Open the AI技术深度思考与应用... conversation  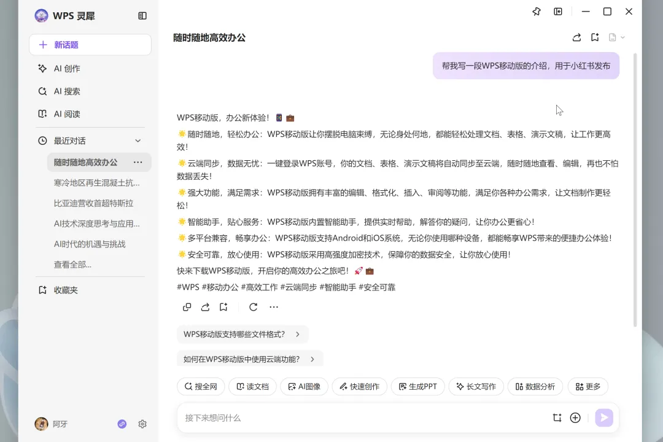click(x=96, y=223)
